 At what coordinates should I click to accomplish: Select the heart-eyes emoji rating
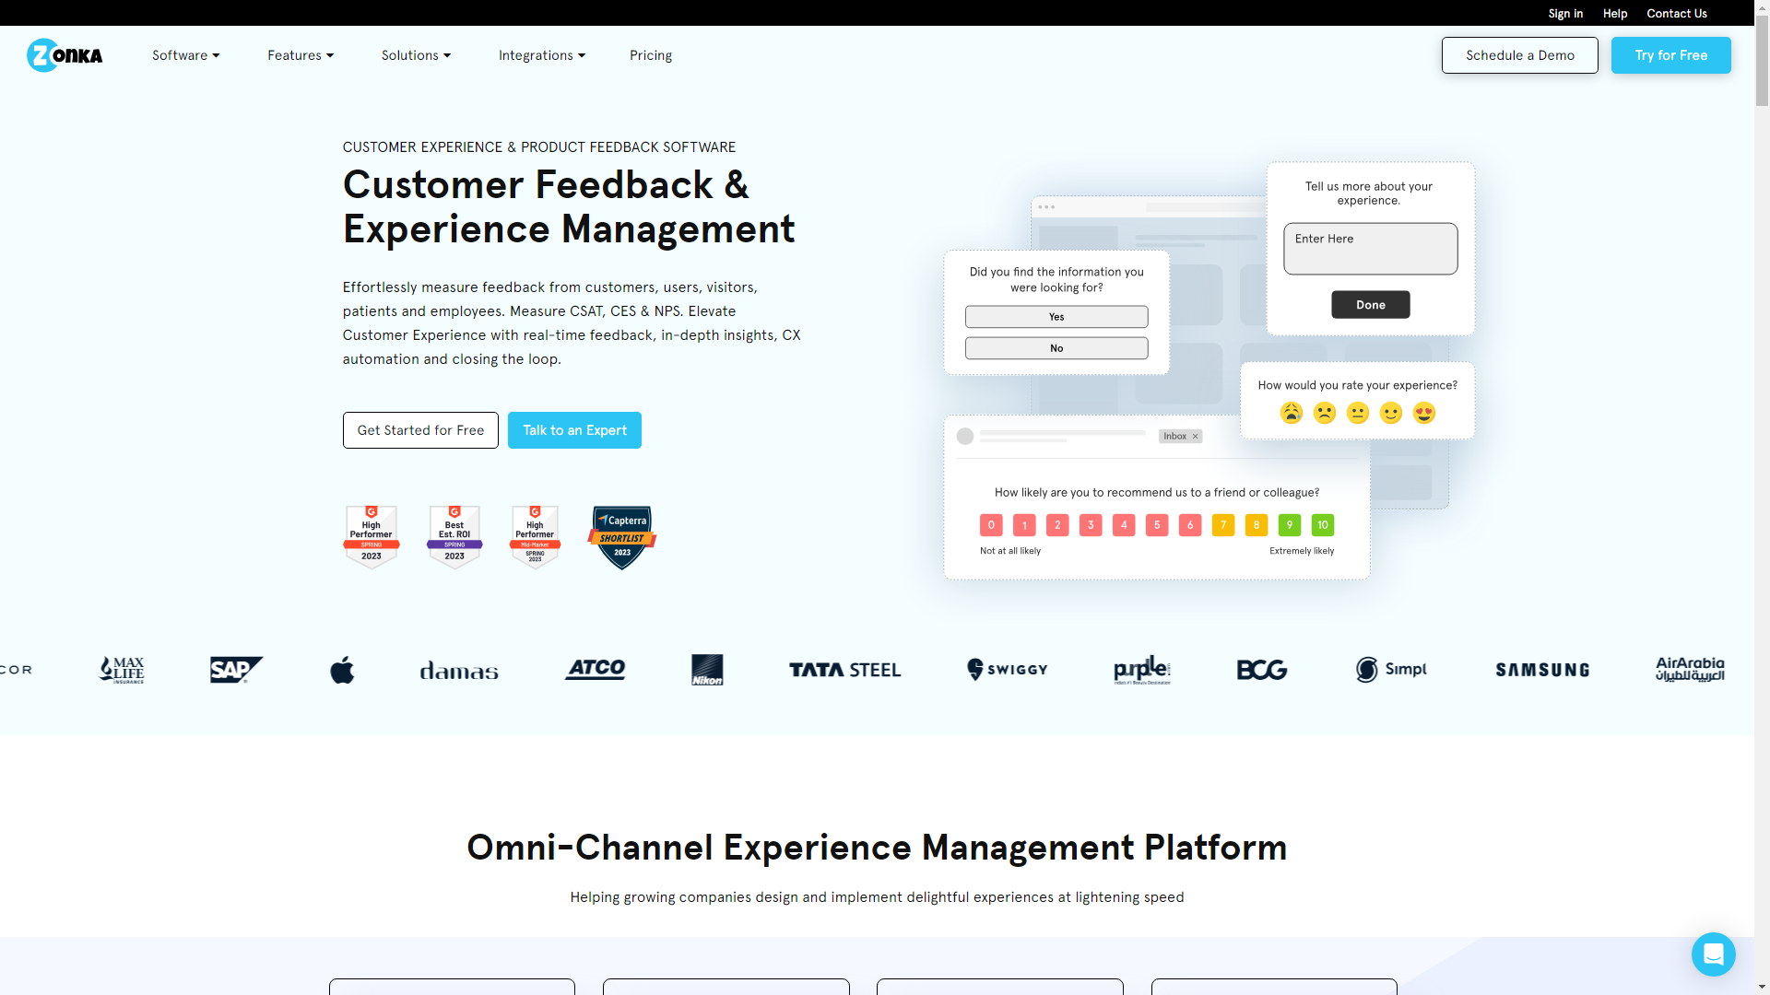[x=1424, y=413]
